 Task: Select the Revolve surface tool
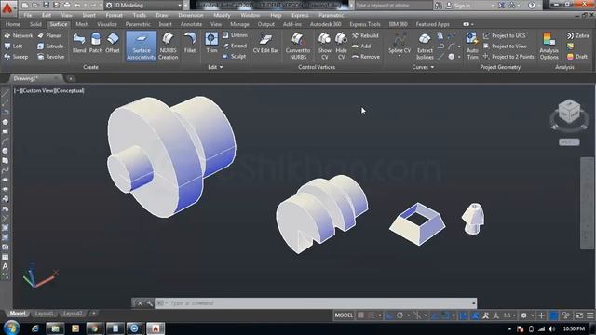point(51,57)
